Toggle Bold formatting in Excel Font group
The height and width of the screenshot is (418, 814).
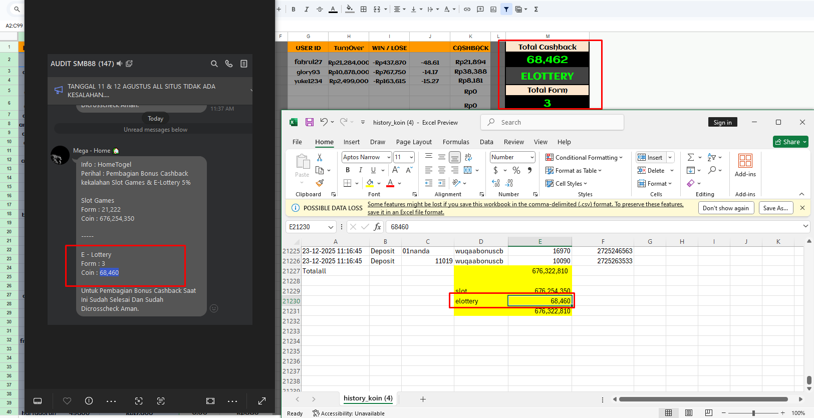tap(348, 170)
